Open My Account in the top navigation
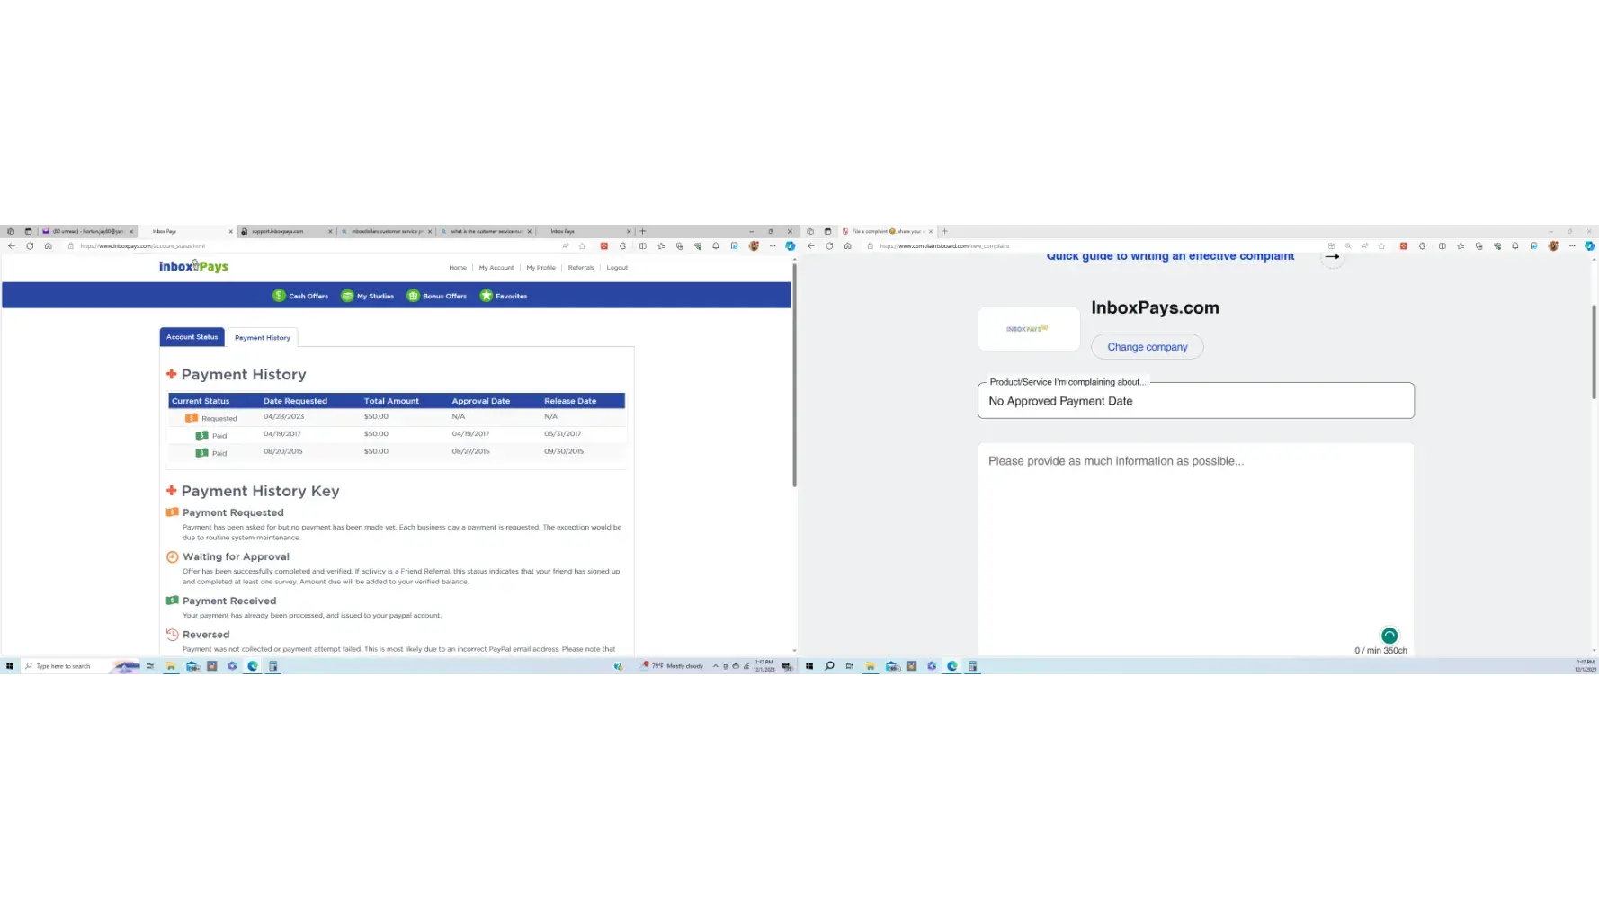Screen dimensions: 1599x899 coord(496,267)
